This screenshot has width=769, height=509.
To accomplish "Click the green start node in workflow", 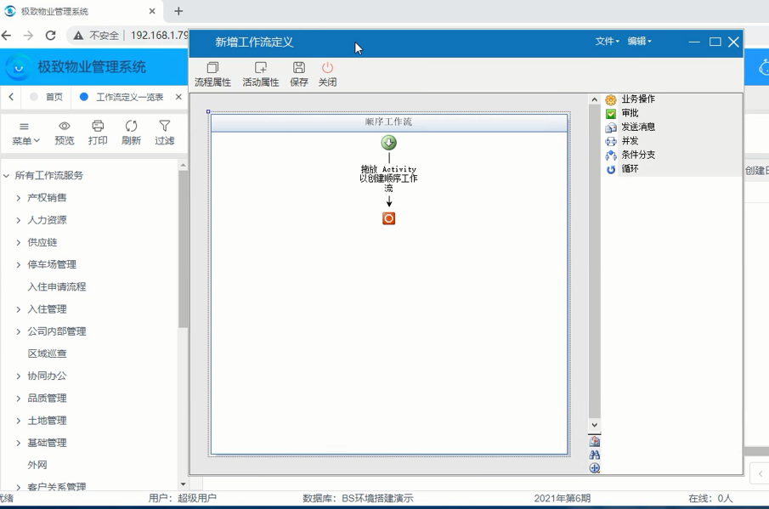I will pos(389,143).
